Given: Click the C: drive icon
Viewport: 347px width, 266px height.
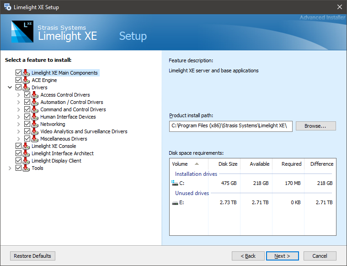Looking at the screenshot, I should (x=175, y=183).
